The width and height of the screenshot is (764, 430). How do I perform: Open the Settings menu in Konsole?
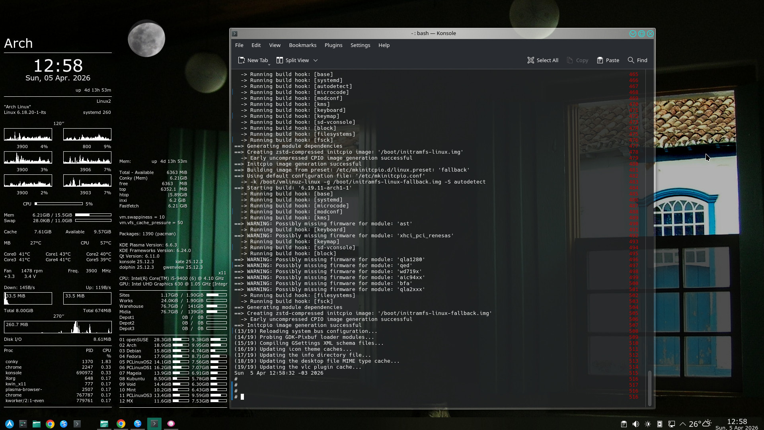360,45
